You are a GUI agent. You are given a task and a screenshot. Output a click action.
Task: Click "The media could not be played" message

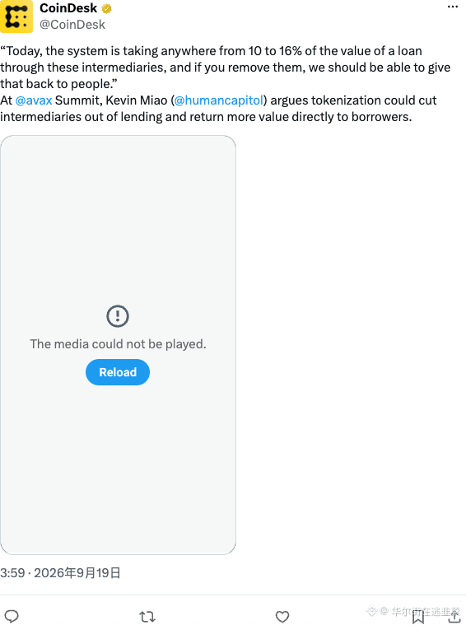click(118, 344)
